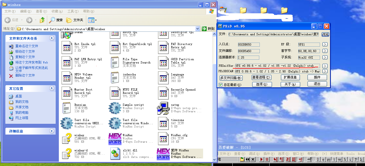Screen dimensions: 365x166
Task: Open 文件 menu in Explorer window
Action: click(10, 11)
